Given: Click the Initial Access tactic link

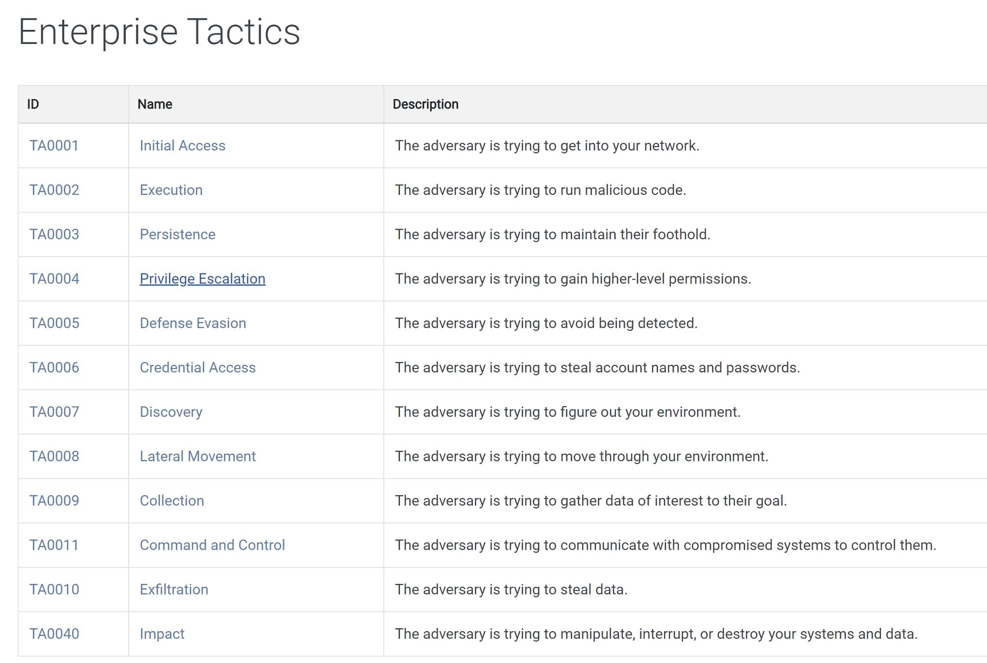Looking at the screenshot, I should pos(182,146).
